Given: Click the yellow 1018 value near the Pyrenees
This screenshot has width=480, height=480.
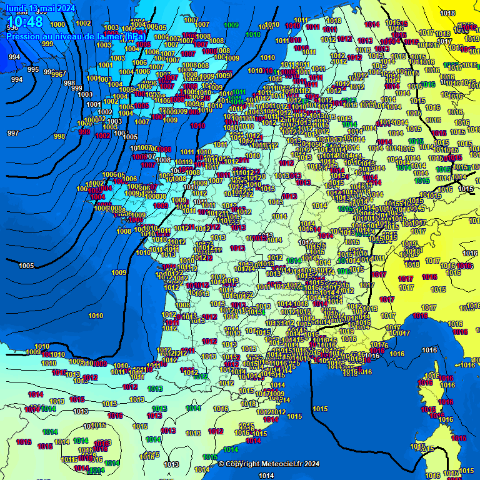Looking at the screenshot, I should click(x=248, y=404).
